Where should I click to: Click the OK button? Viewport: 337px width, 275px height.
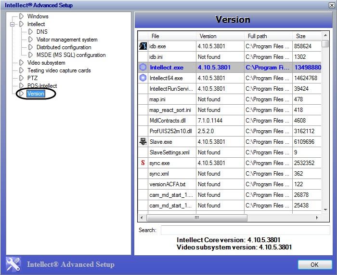315,264
